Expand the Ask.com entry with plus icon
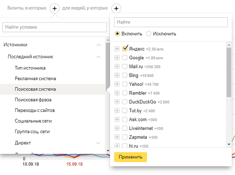 (x=117, y=119)
